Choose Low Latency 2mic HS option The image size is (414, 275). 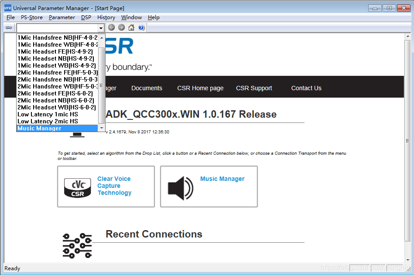(57, 121)
